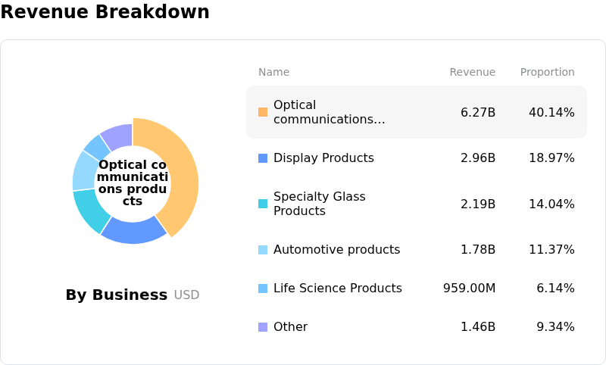Screen dimensions: 606x365
Task: Click the 40.14% proportion value
Action: click(x=551, y=113)
